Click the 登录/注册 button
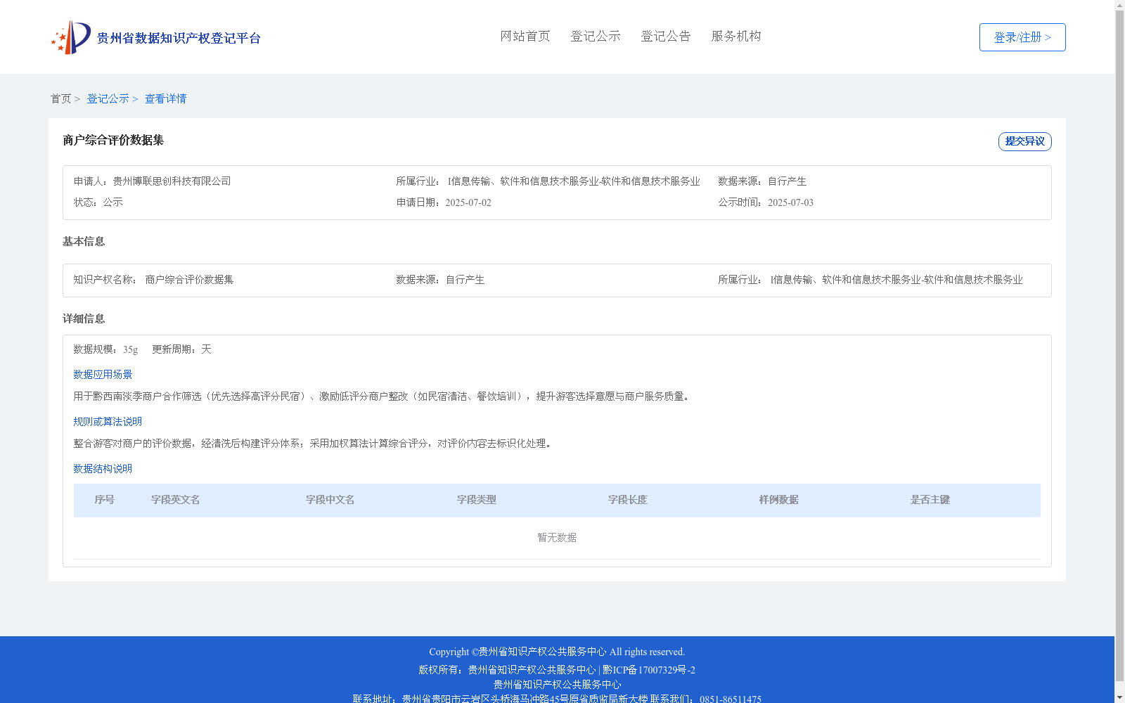The height and width of the screenshot is (703, 1125). coord(1022,37)
